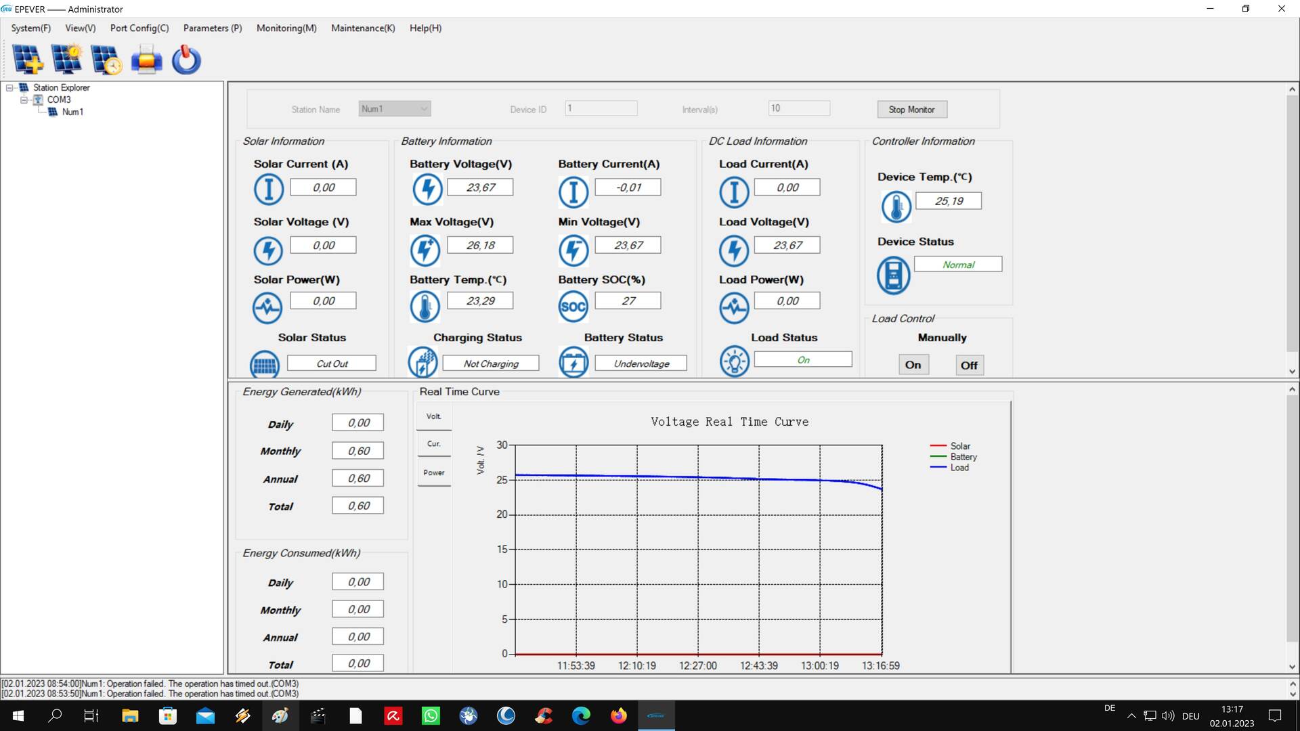Screen dimensions: 1300x731
Task: Open WhatsApp from taskbar
Action: coord(431,715)
